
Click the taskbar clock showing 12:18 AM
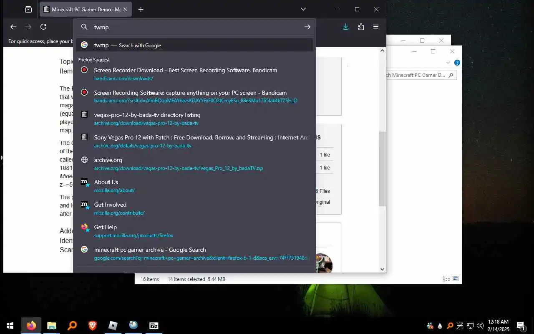click(498, 322)
